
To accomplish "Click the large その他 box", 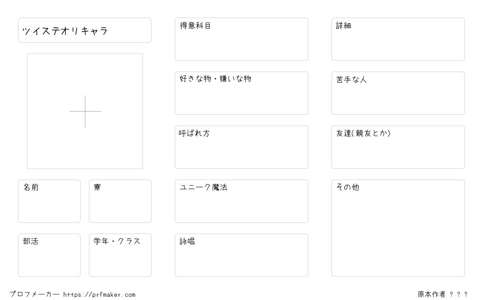I will pos(398,228).
